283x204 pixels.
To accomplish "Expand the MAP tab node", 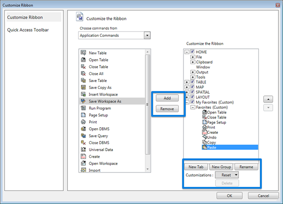I will [187, 87].
